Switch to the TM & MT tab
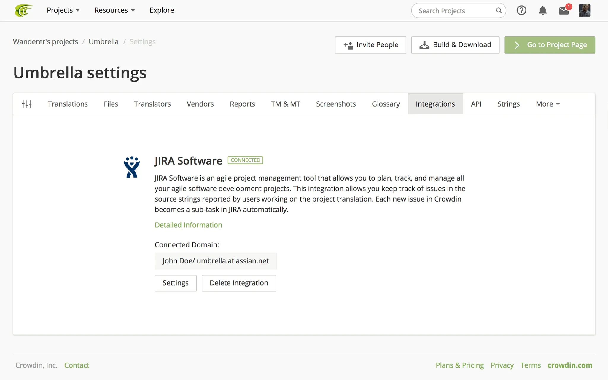 click(286, 104)
